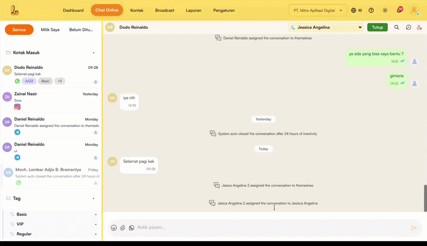
Task: Open the notifications bell
Action: pos(399,10)
